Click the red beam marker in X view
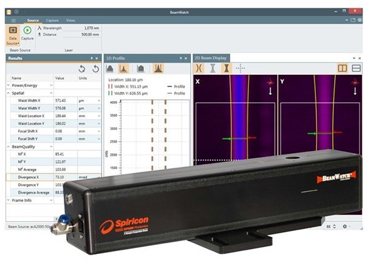This screenshot has width=365, height=263. [270, 82]
